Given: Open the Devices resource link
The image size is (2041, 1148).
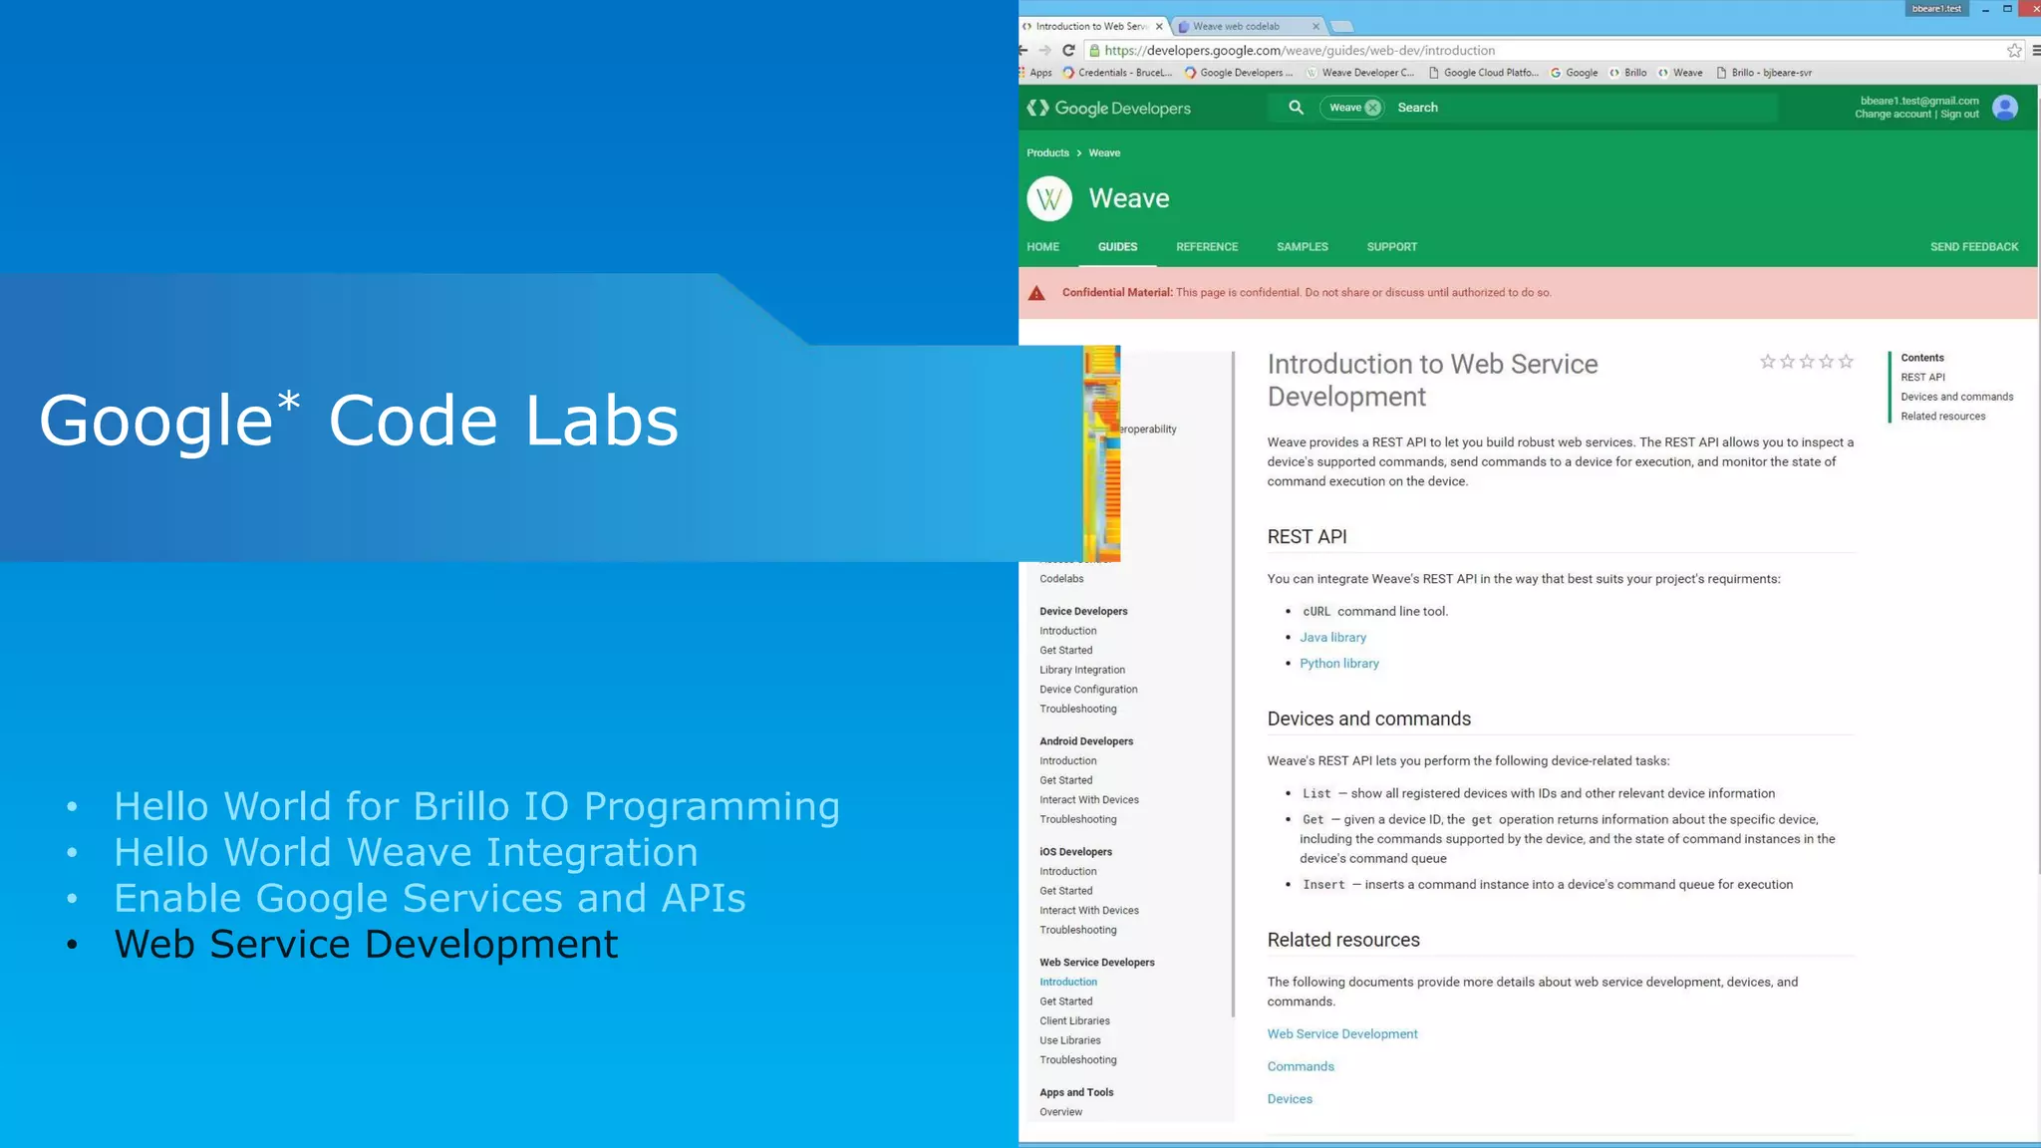Looking at the screenshot, I should pyautogui.click(x=1290, y=1099).
